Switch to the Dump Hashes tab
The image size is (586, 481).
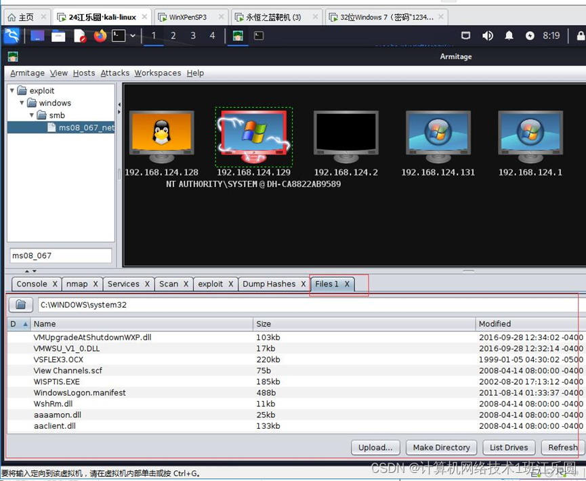pyautogui.click(x=269, y=284)
